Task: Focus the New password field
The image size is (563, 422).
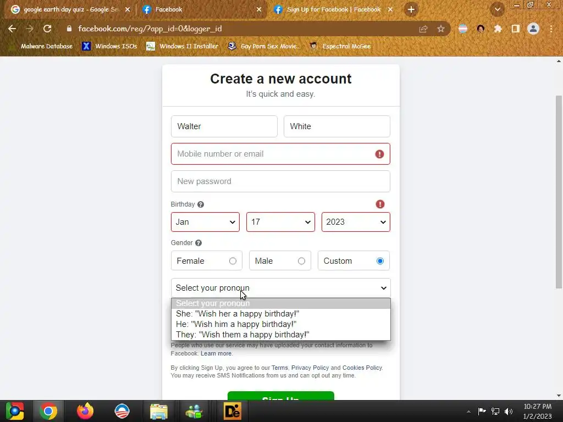Action: point(280,181)
